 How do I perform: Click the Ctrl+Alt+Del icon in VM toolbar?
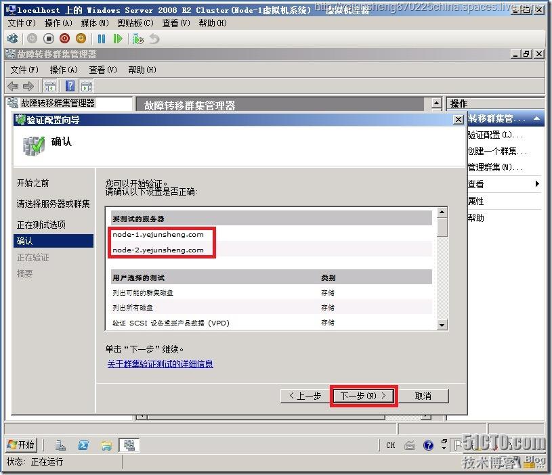tap(12, 39)
